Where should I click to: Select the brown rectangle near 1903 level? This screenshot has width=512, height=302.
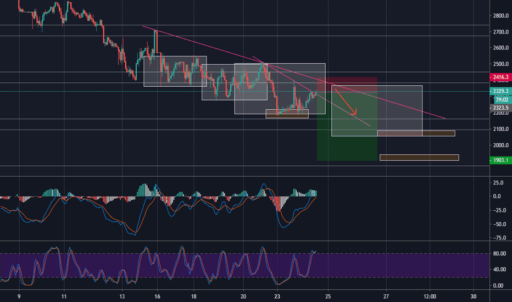[x=419, y=158]
